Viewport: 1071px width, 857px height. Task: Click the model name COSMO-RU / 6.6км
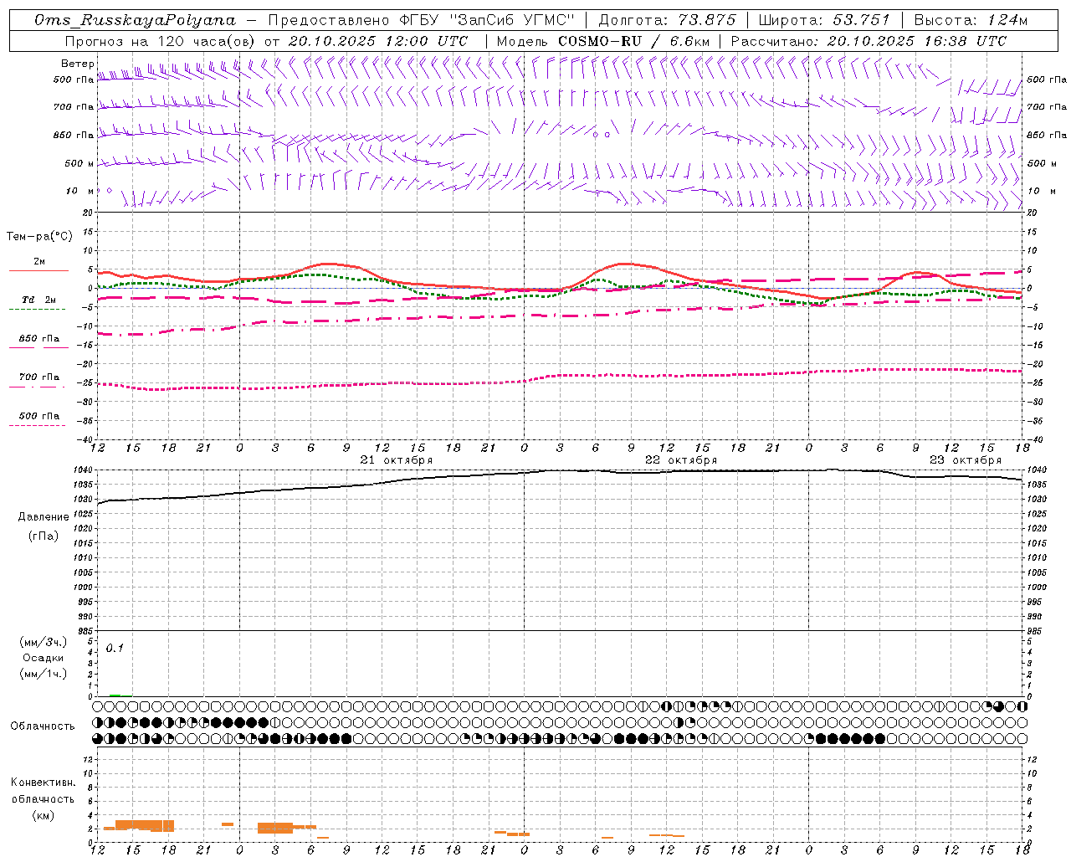[x=633, y=41]
